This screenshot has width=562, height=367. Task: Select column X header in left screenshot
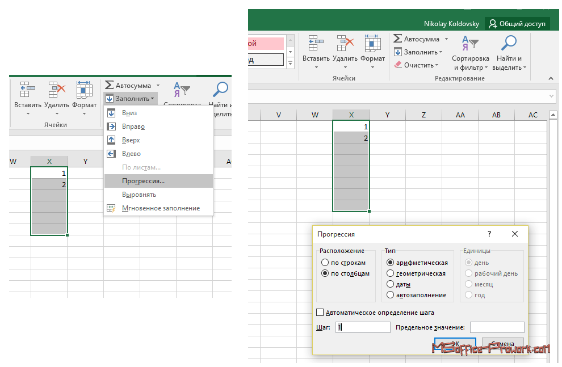(49, 161)
